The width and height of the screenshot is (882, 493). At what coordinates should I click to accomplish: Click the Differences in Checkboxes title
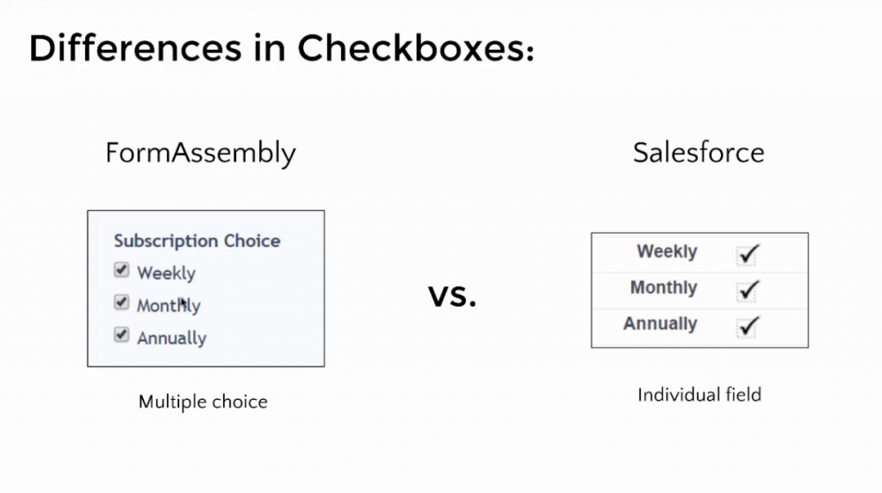click(282, 48)
